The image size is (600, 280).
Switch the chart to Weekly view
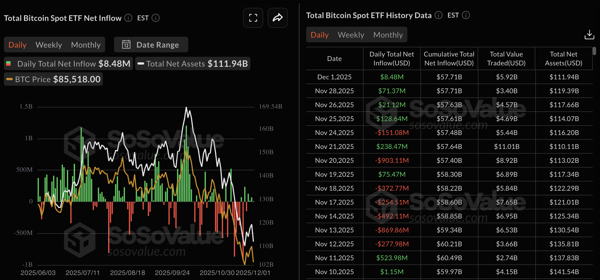point(49,45)
